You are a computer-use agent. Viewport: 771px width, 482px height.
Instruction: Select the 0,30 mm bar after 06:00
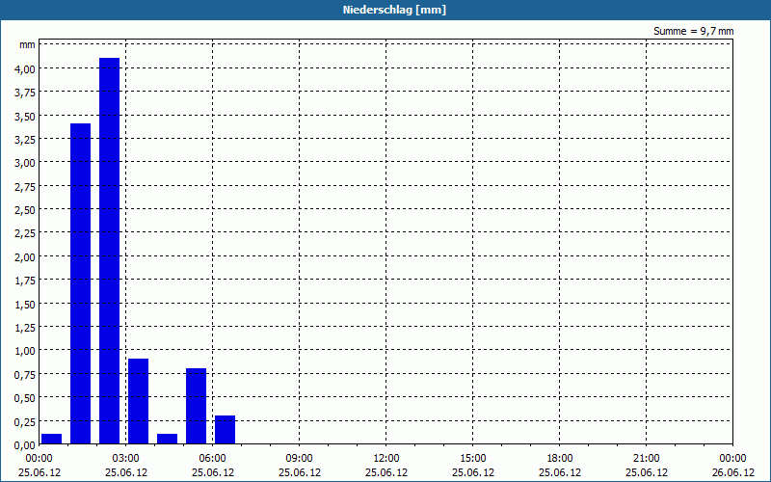point(225,430)
